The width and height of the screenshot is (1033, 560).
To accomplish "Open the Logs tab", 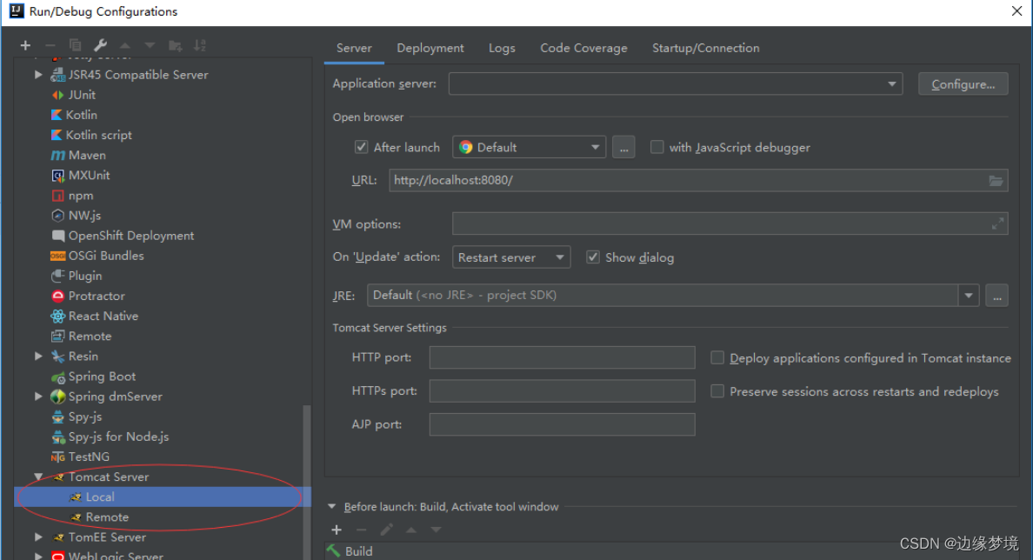I will pyautogui.click(x=502, y=48).
